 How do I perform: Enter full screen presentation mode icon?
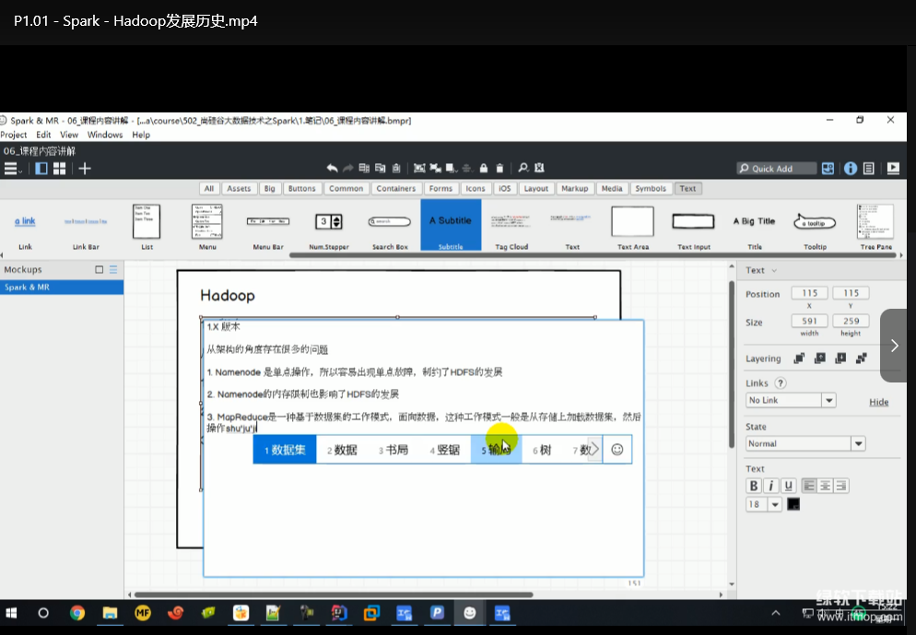tap(893, 169)
